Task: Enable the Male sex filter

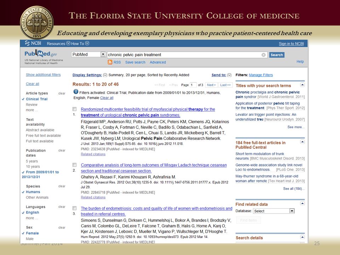Action: coord(30,239)
